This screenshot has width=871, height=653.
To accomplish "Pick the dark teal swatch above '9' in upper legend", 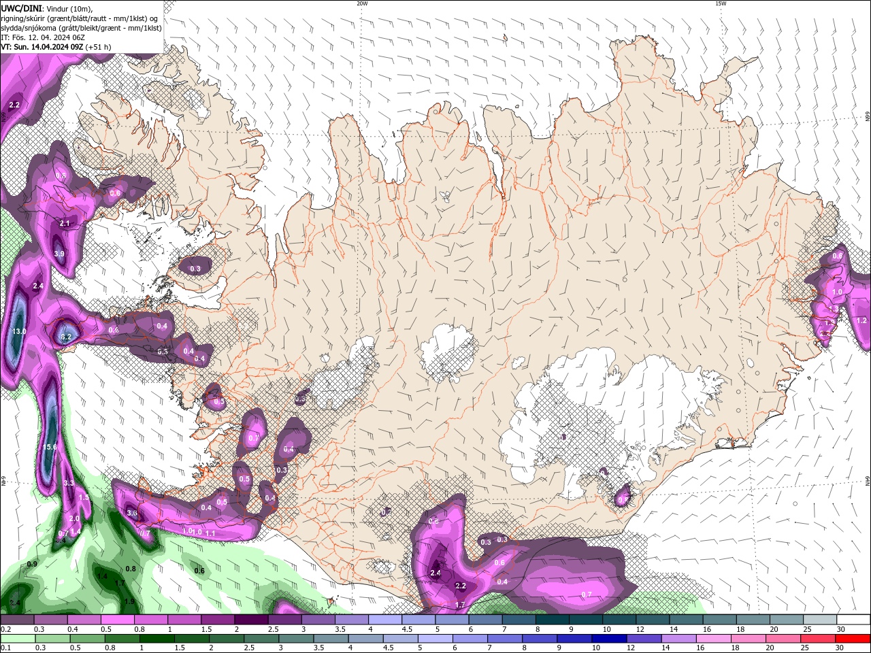I will (585, 620).
